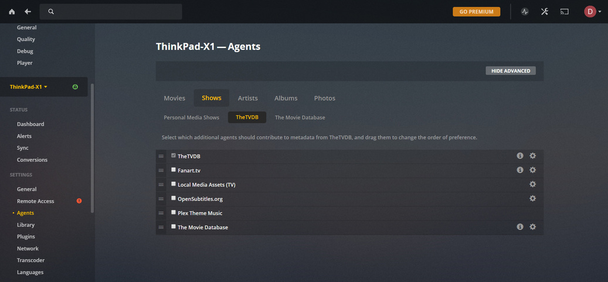This screenshot has width=608, height=282.
Task: Click the search input field
Action: [111, 12]
